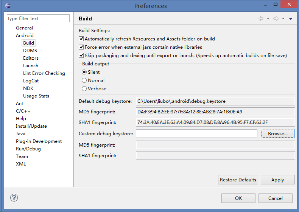This screenshot has height=212, width=299.
Task: Toggle Skip packaging and dexing checkbox
Action: coord(81,56)
